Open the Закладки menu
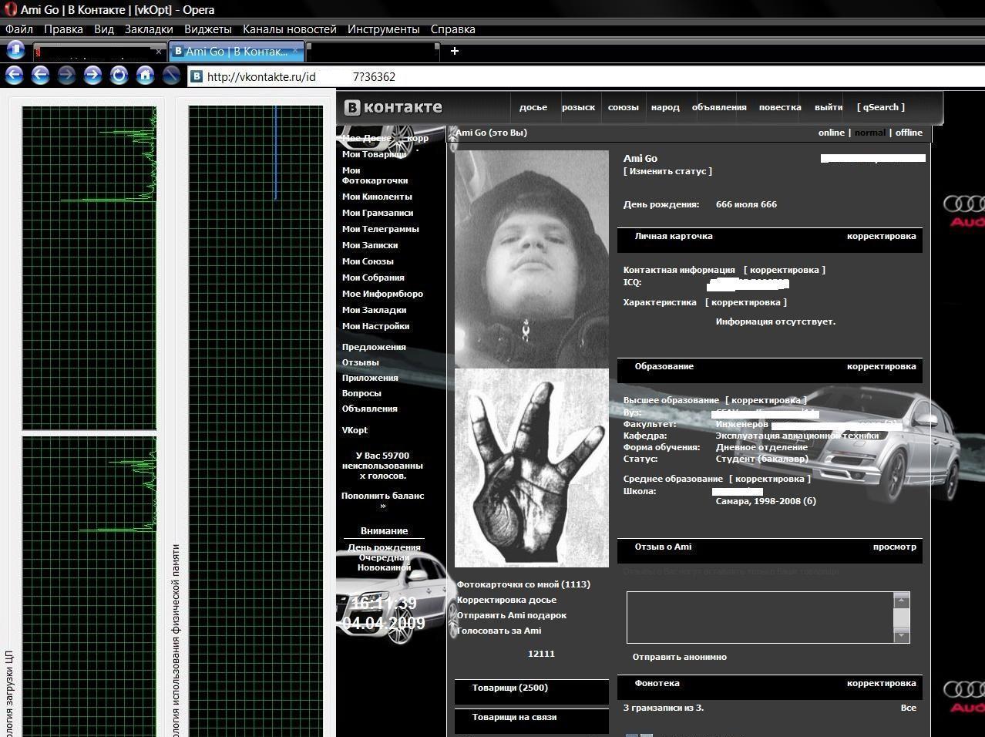The width and height of the screenshot is (985, 737). [149, 29]
